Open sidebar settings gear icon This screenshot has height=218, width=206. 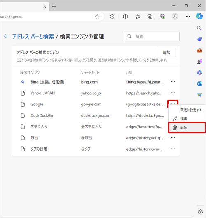[200, 212]
